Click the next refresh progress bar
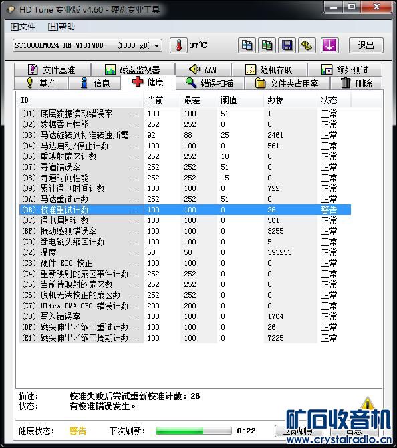The width and height of the screenshot is (397, 448). point(194,431)
